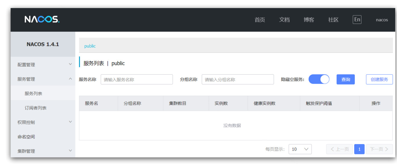Screen dimensions: 397x164
Task: Collapse the 服务管理 sidebar menu
Action: coord(43,79)
